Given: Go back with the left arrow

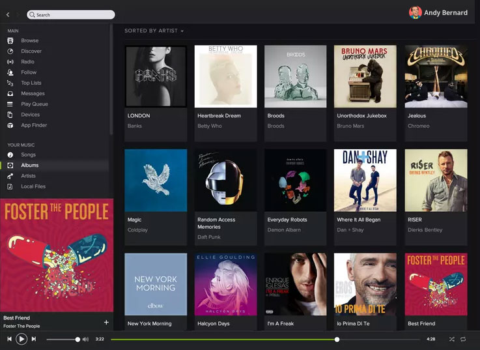Looking at the screenshot, I should coord(8,14).
